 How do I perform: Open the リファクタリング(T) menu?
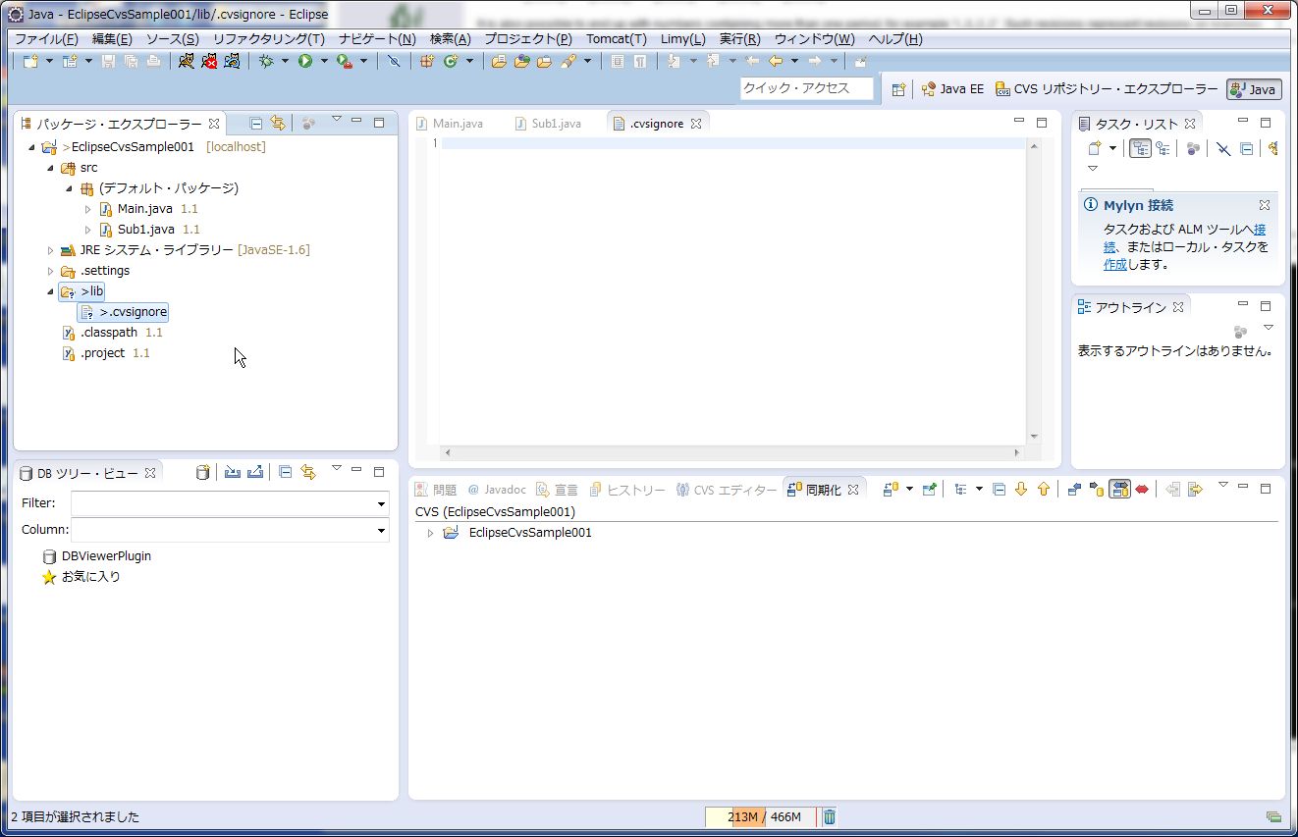click(x=268, y=39)
